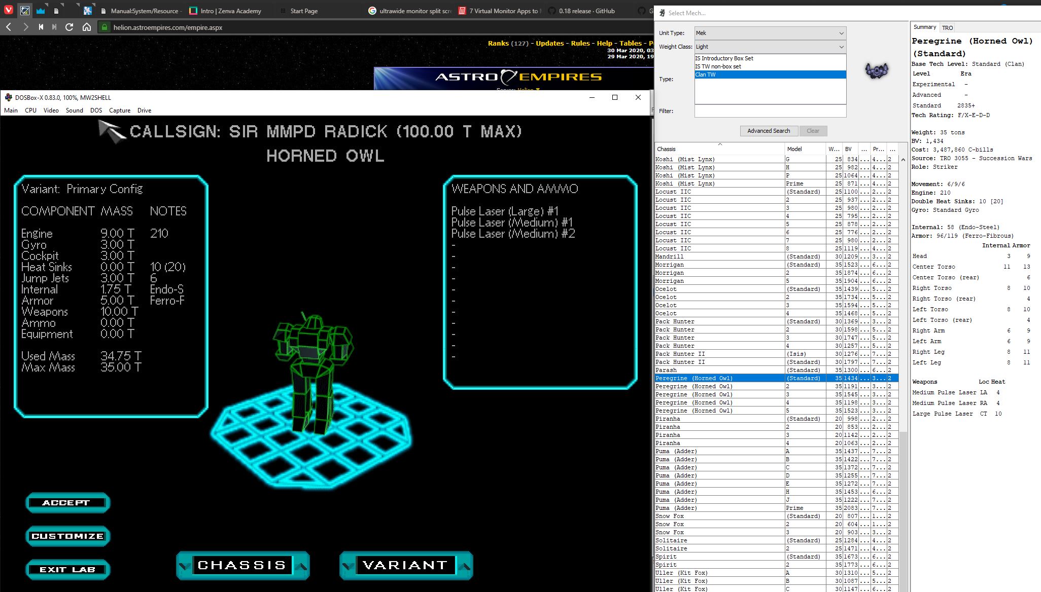Click the browser back arrow
This screenshot has height=592, width=1041.
[9, 27]
